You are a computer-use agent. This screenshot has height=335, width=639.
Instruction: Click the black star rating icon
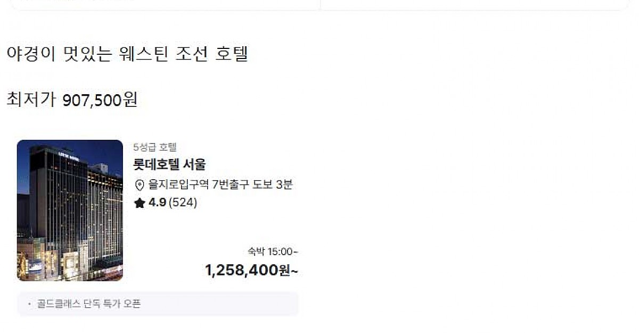tap(140, 203)
